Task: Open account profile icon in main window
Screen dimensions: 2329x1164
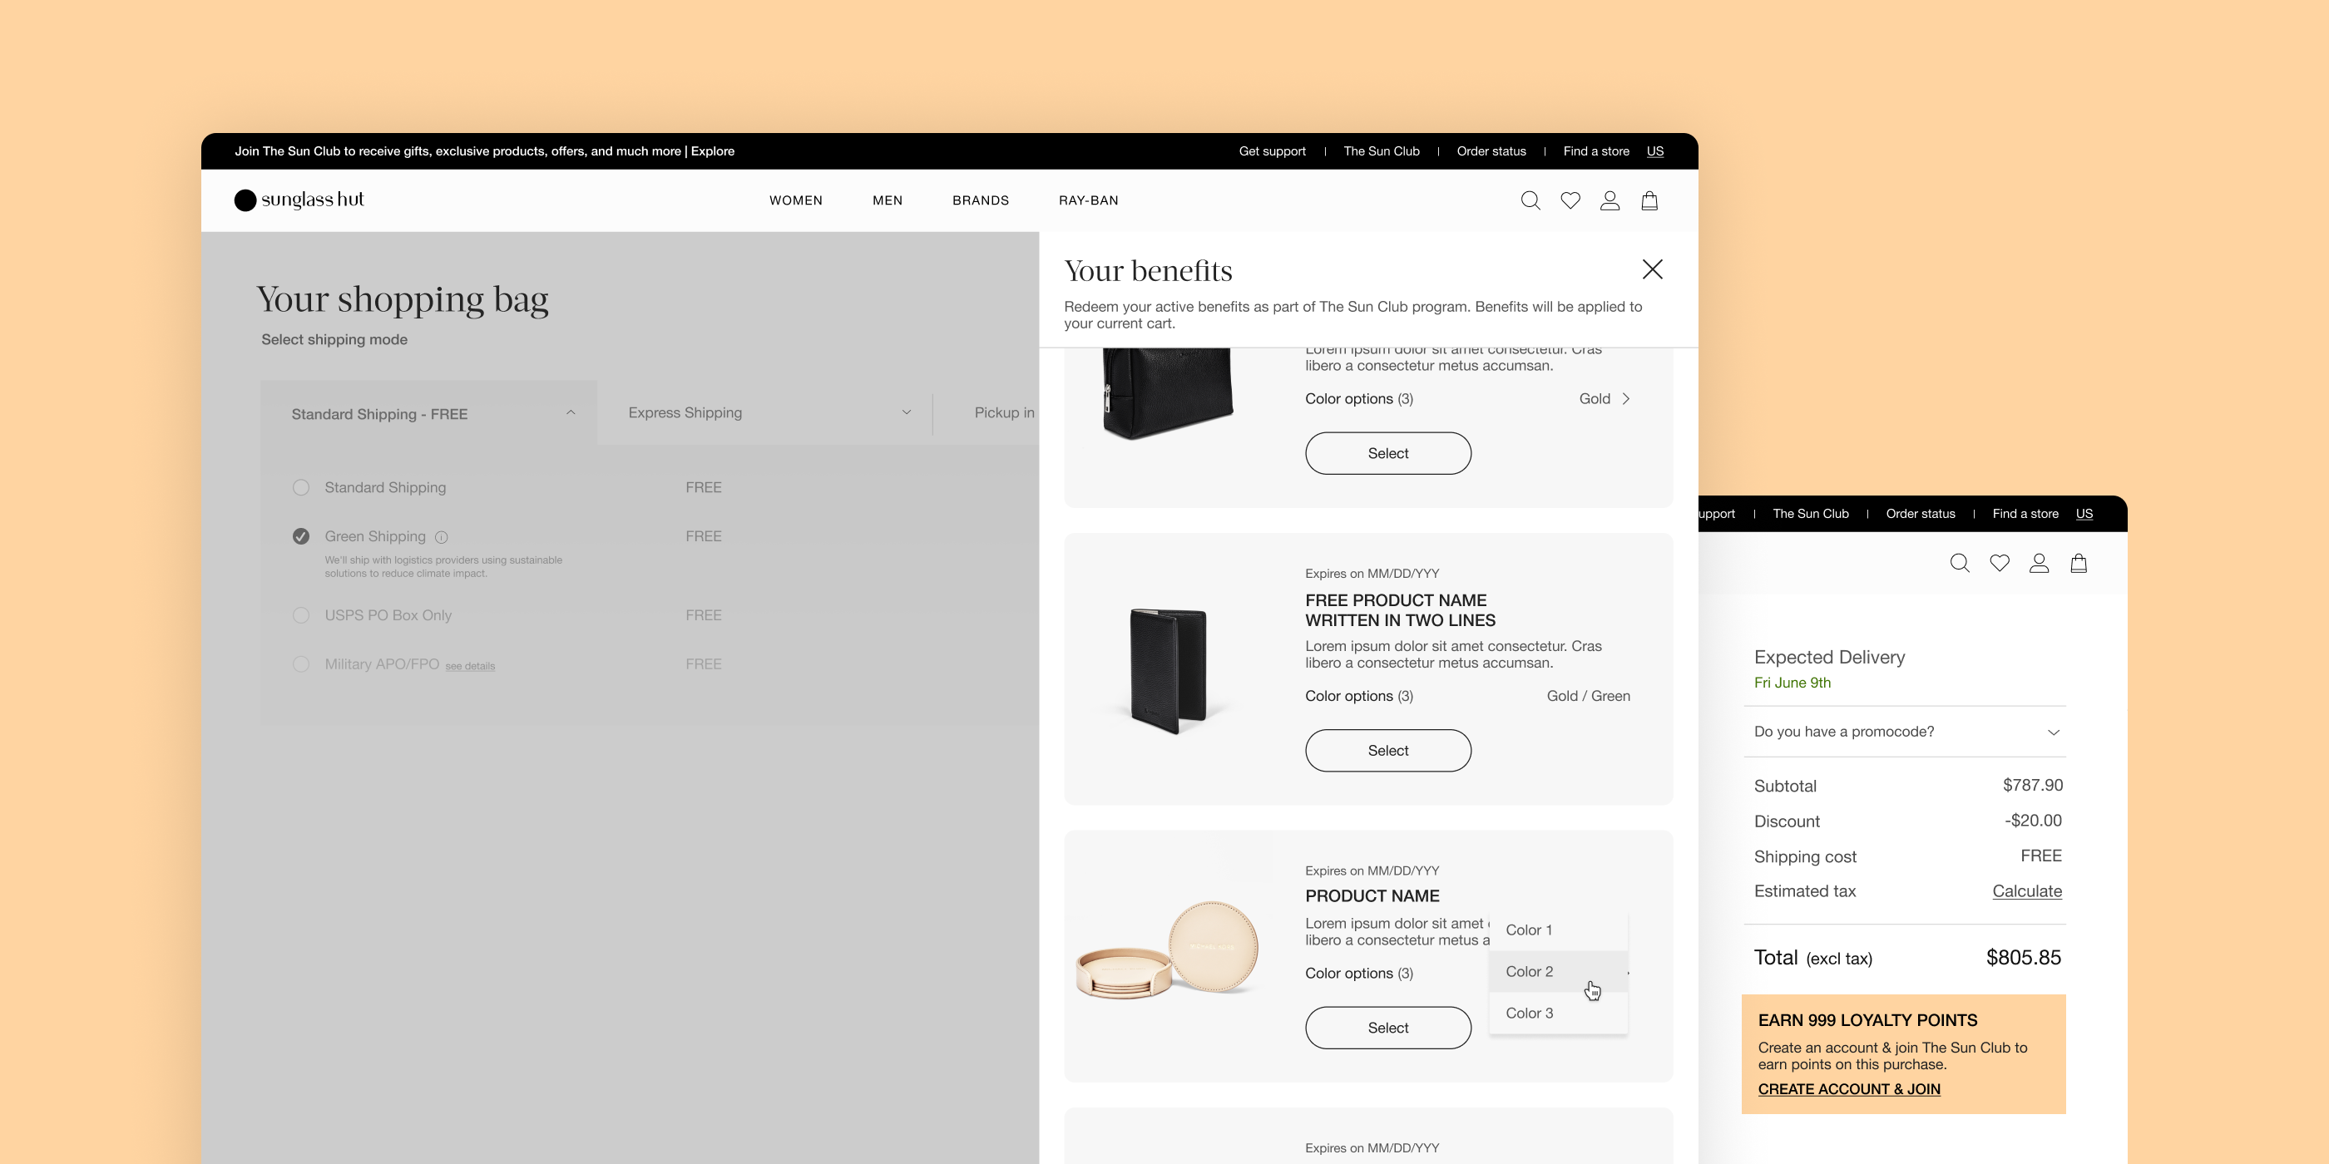Action: click(x=1610, y=200)
